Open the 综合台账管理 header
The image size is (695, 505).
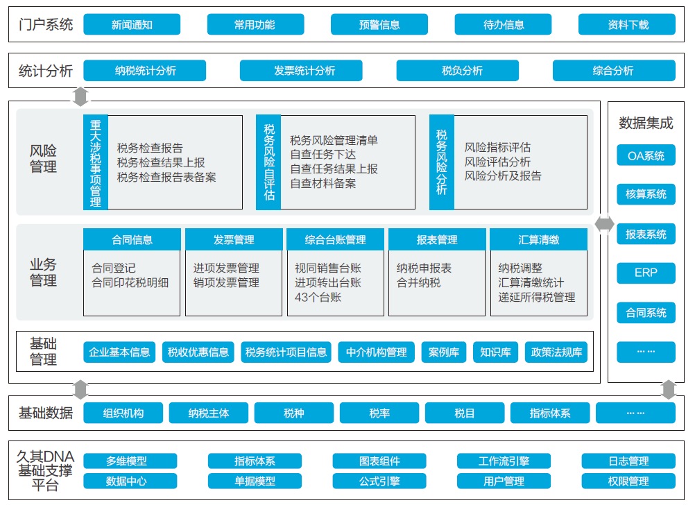click(335, 240)
